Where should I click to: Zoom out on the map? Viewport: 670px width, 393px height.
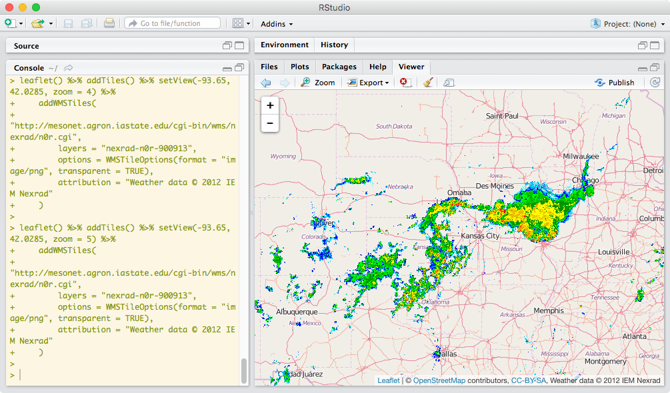click(x=270, y=123)
